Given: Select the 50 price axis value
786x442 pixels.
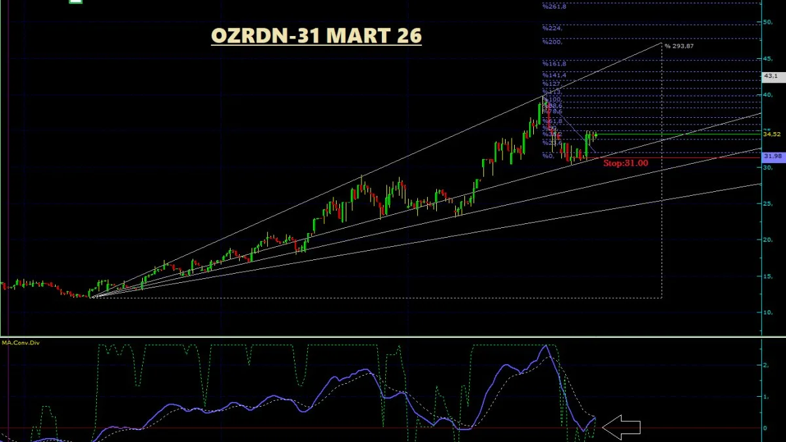Looking at the screenshot, I should click(768, 22).
